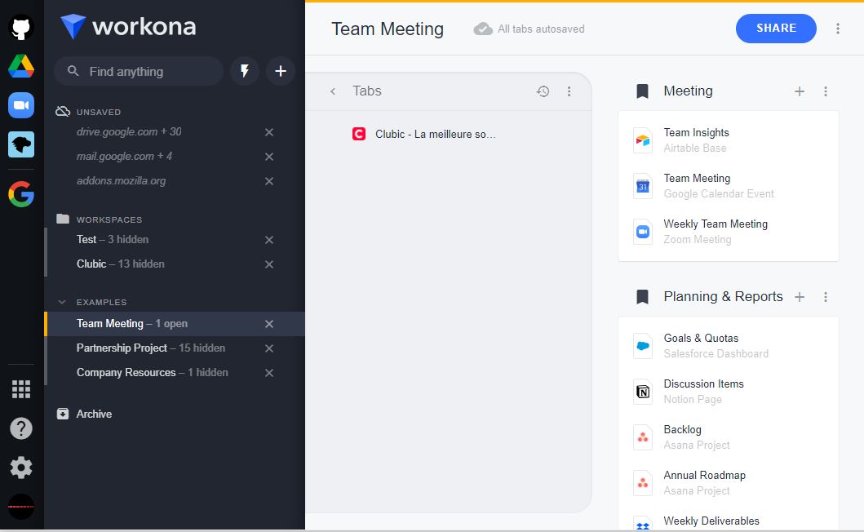Focus the Find anything search field
Image resolution: width=864 pixels, height=532 pixels.
139,71
